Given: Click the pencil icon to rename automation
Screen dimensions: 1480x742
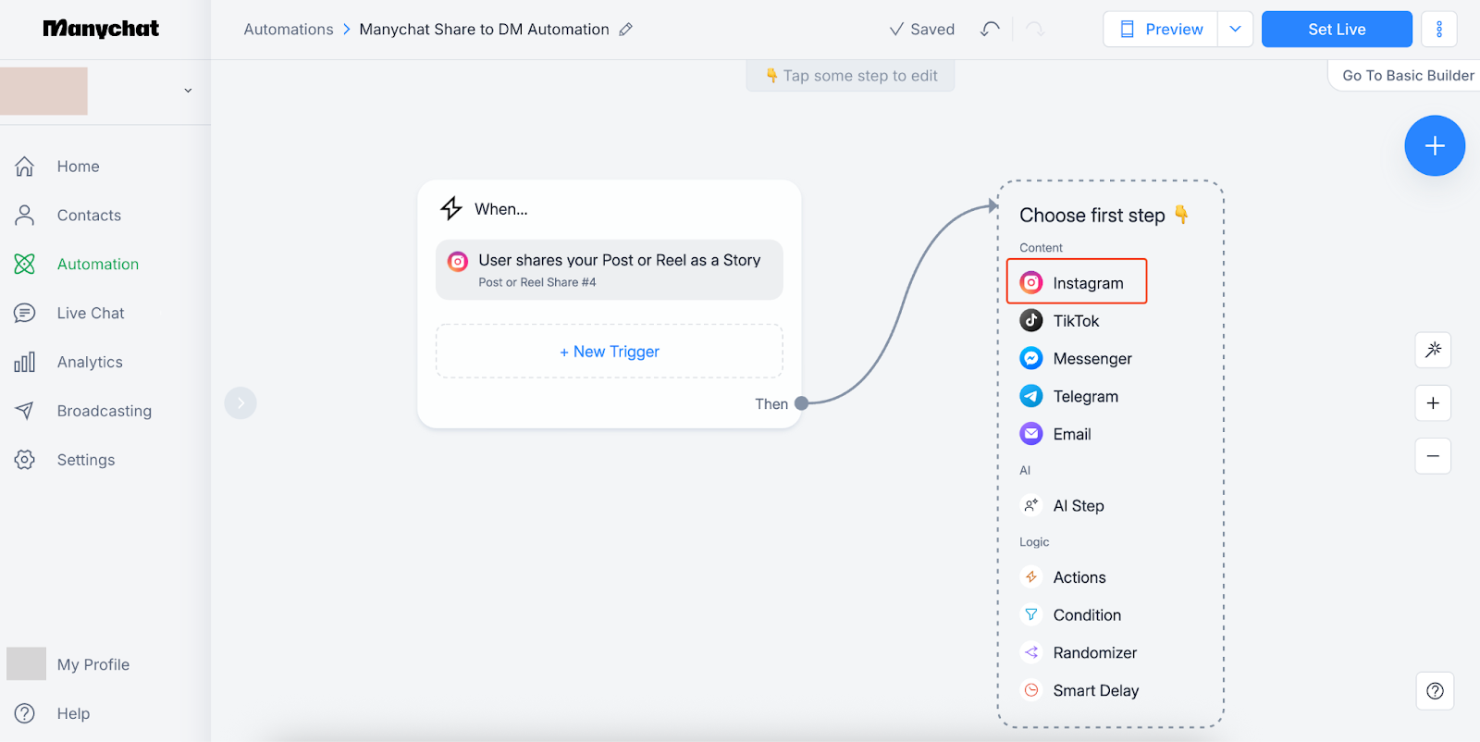Looking at the screenshot, I should [x=626, y=30].
